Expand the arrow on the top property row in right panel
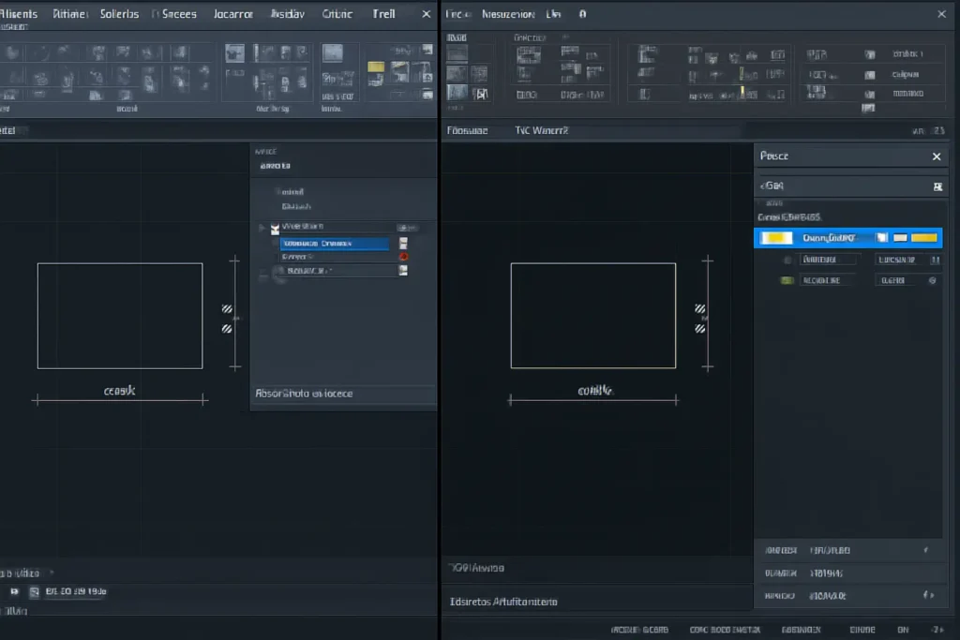The width and height of the screenshot is (960, 640). point(926,550)
